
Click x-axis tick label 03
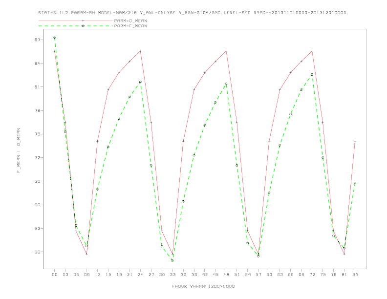[65, 275]
